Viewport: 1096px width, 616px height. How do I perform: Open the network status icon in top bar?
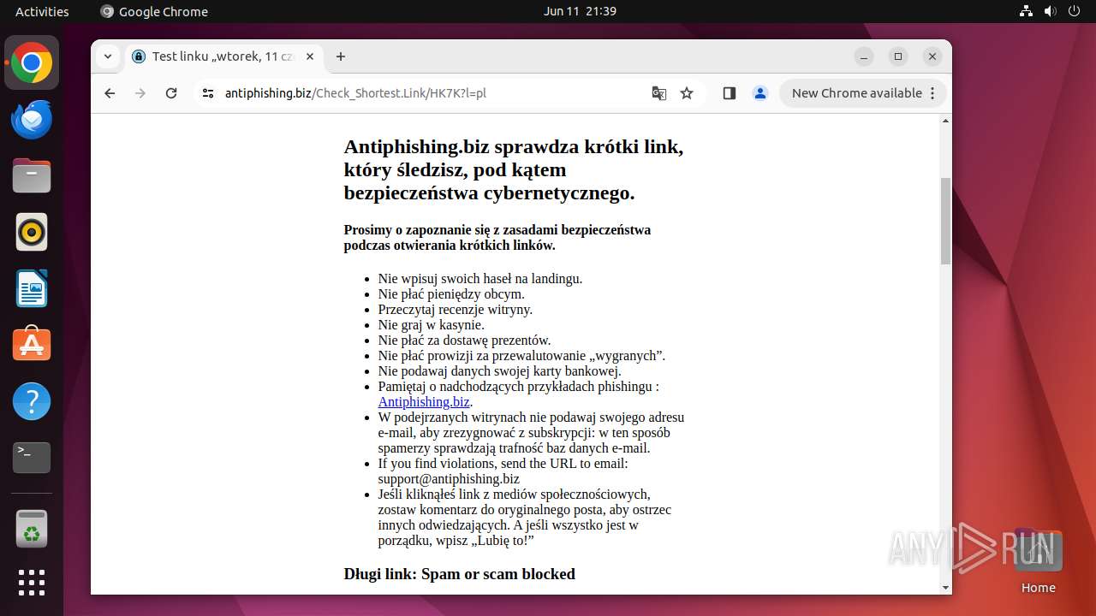1027,11
